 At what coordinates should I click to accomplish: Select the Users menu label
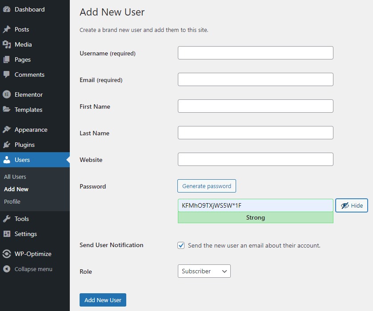(22, 160)
